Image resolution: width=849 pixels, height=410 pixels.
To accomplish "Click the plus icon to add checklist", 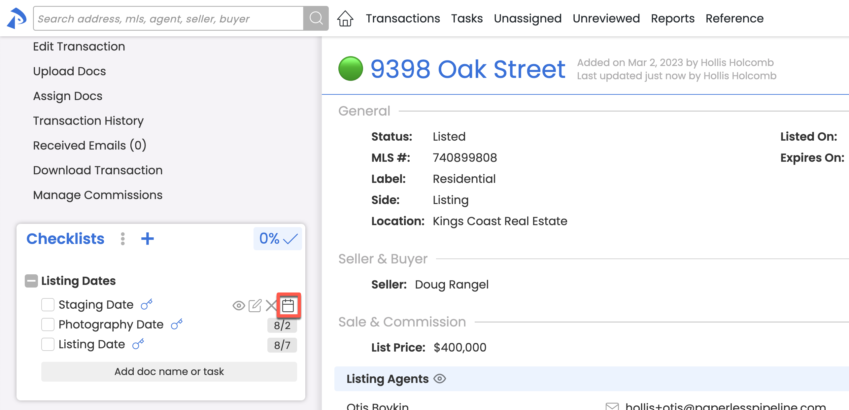I will 147,239.
